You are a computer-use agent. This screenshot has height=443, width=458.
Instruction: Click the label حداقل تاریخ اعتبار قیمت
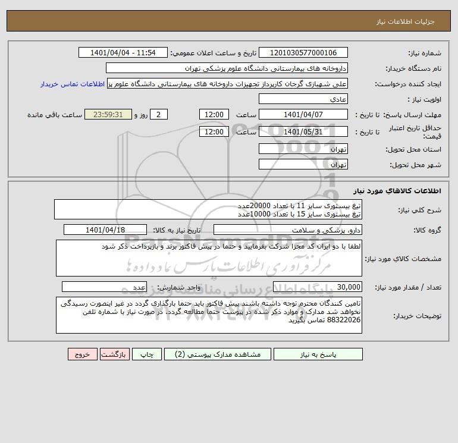coord(415,132)
